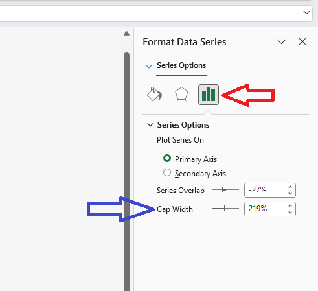Click the Gap Width slider handle

[225, 209]
